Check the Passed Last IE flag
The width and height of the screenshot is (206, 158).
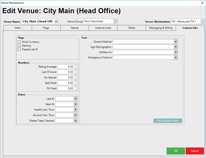19,49
